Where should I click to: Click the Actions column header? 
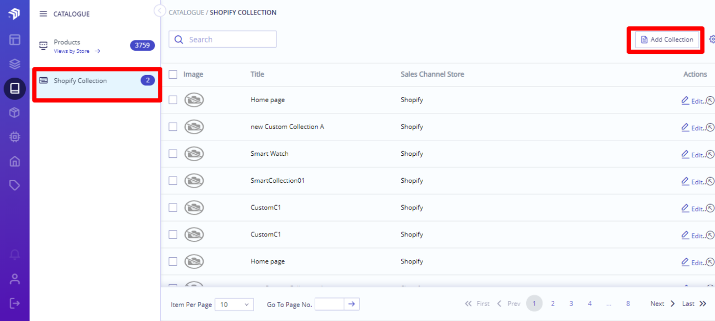(x=695, y=75)
